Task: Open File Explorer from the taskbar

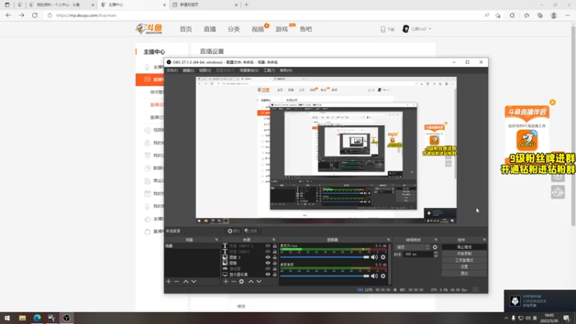Action: click(22, 318)
